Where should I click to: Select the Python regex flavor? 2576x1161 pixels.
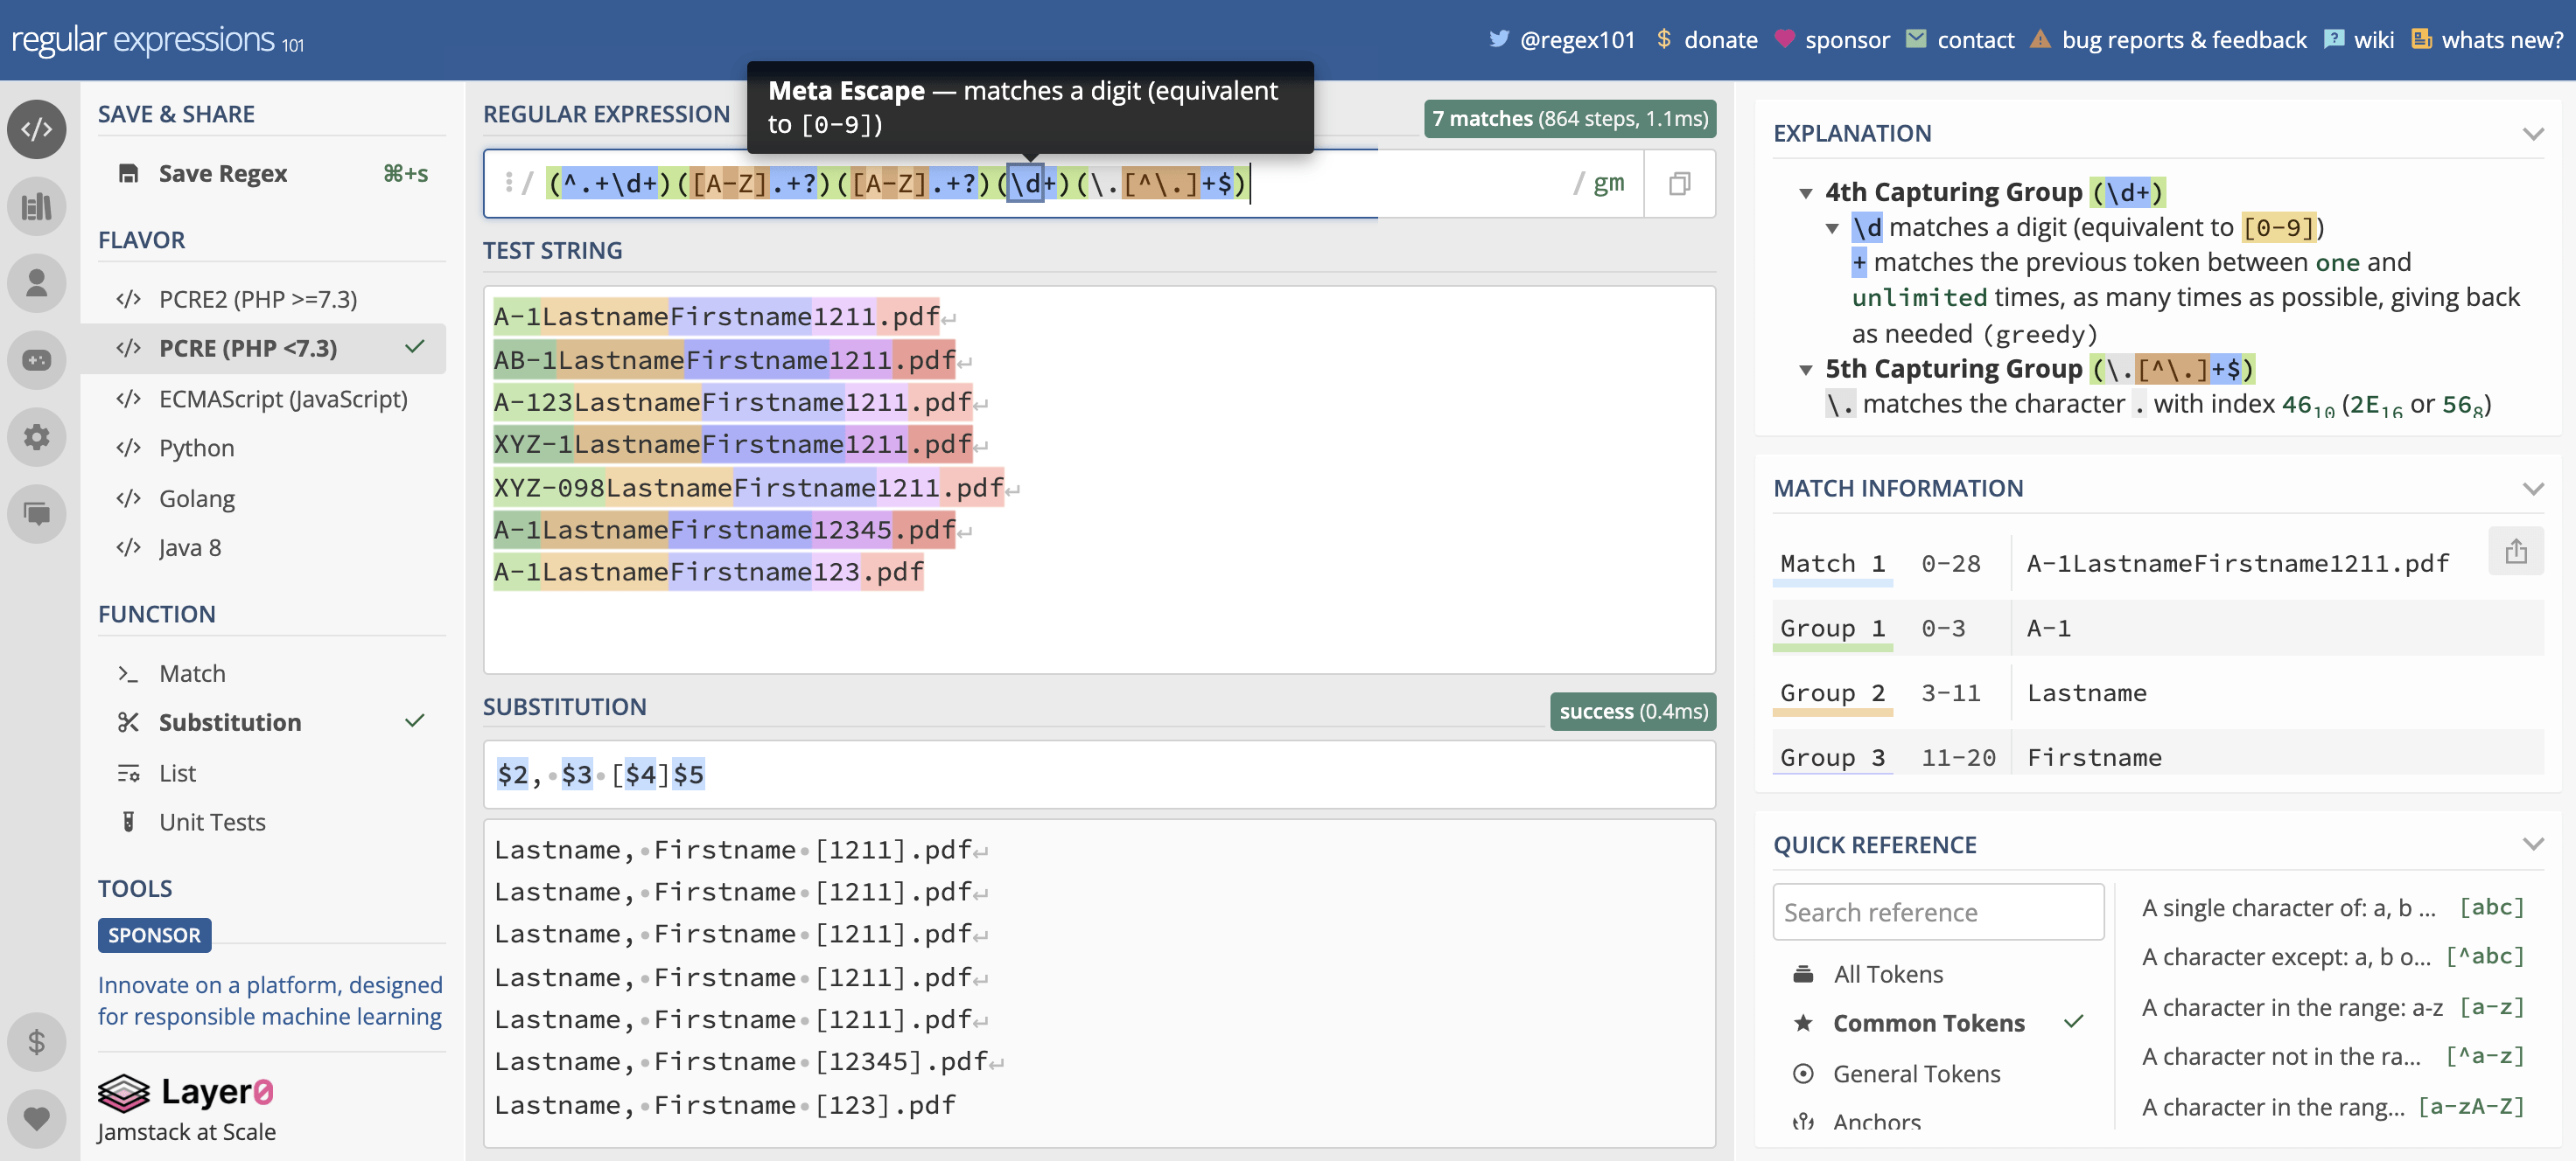click(196, 448)
